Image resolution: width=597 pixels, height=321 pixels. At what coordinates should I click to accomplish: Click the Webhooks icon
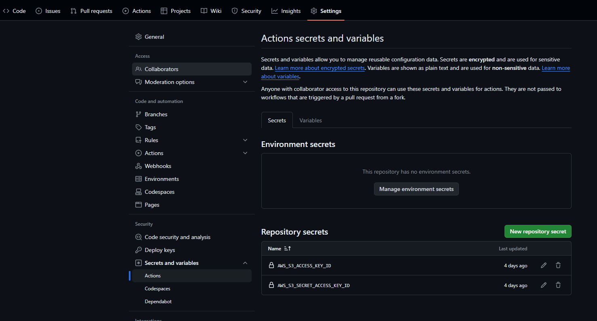[139, 166]
